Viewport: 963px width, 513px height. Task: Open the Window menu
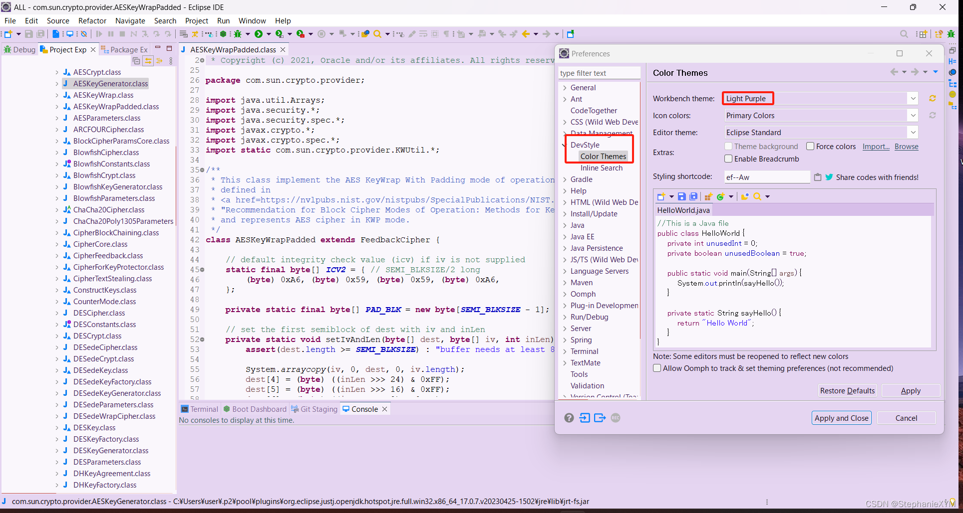click(252, 21)
